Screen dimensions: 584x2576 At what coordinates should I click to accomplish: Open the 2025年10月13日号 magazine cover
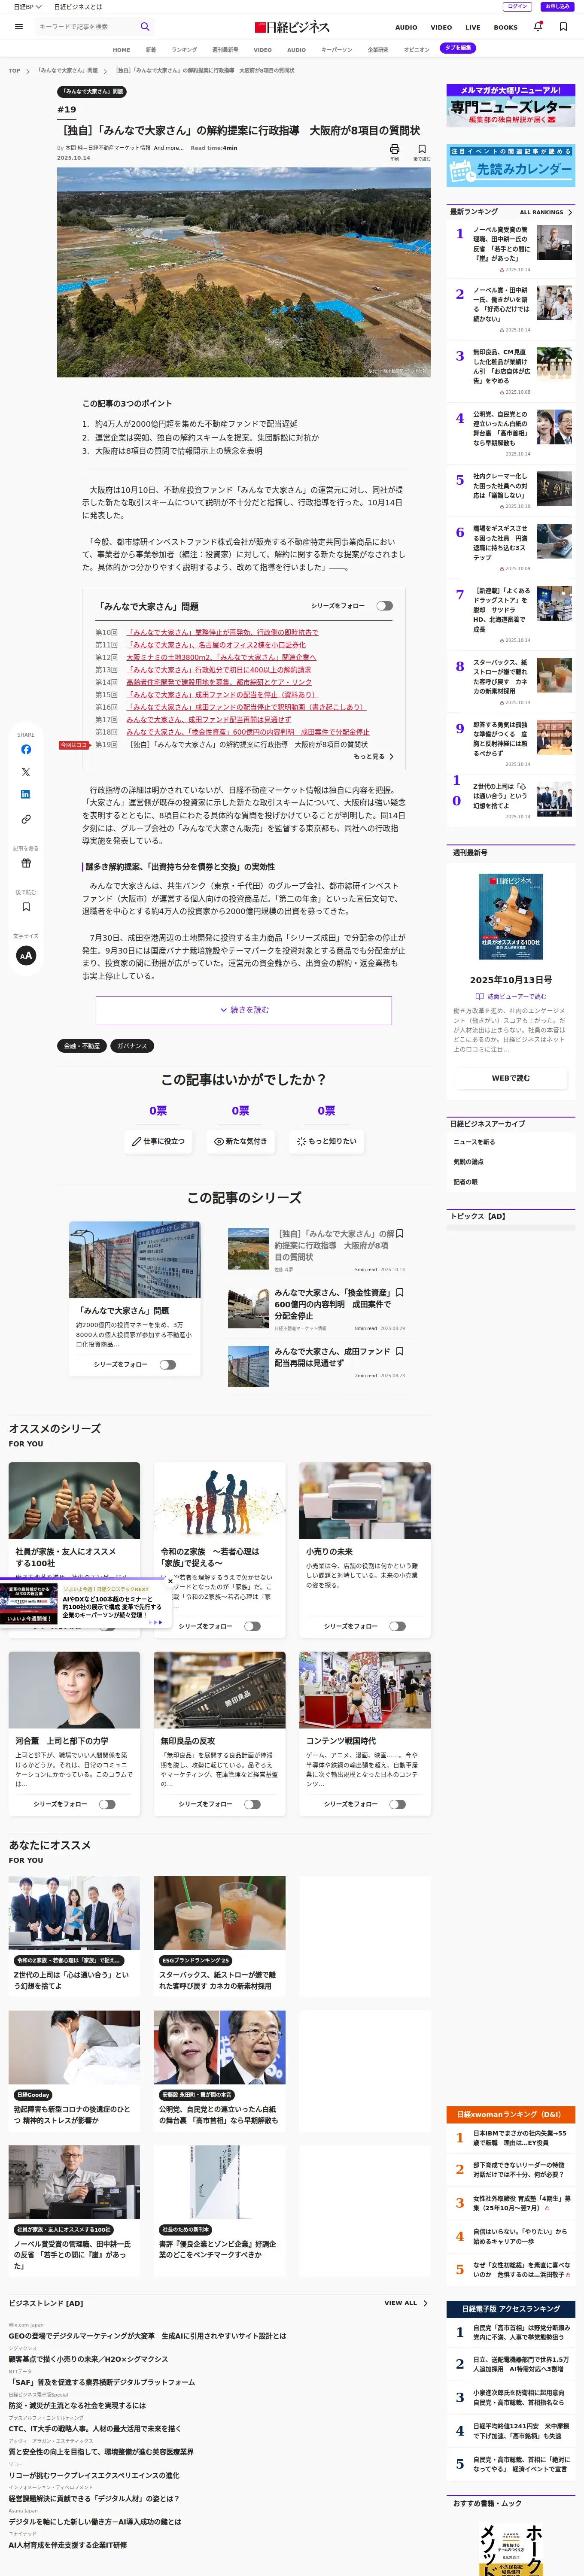point(511,917)
